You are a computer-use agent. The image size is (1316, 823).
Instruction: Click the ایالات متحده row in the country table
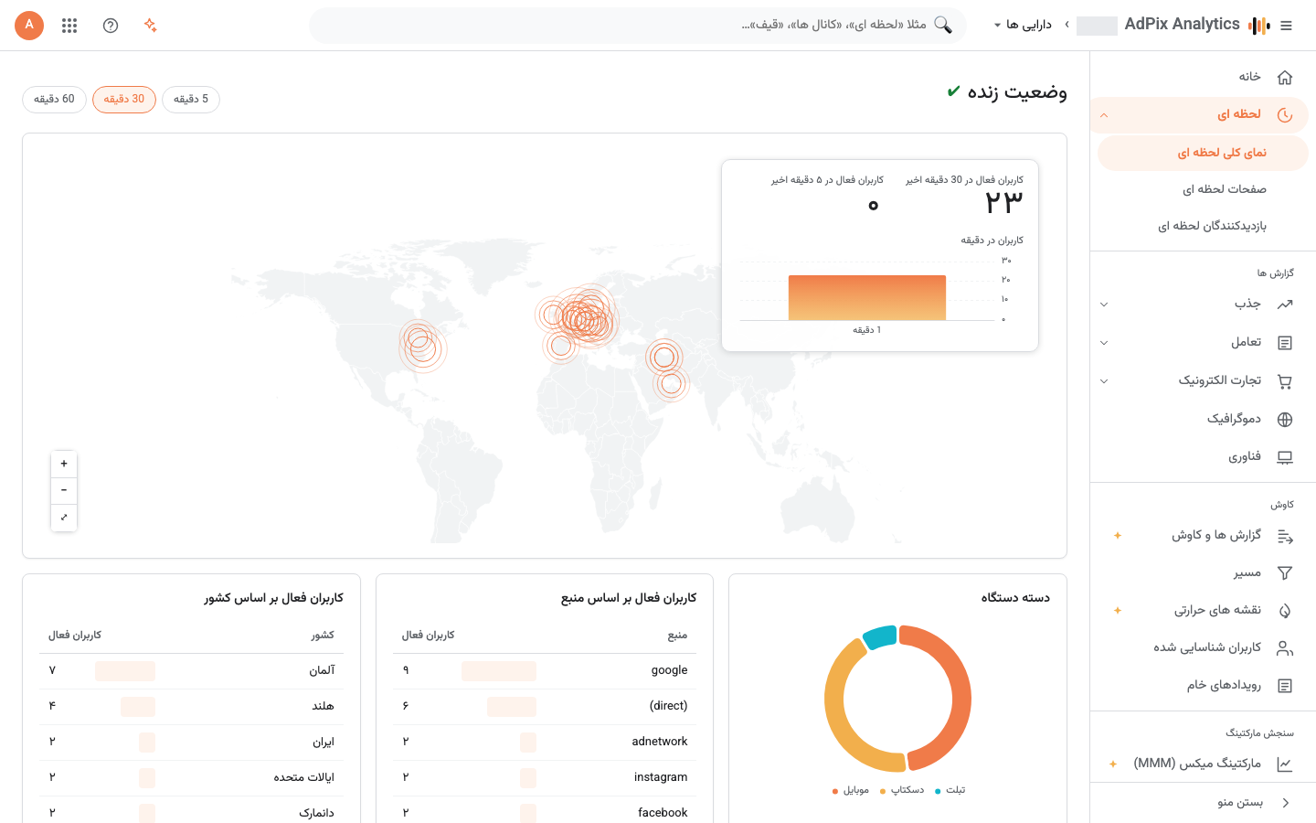coord(191,778)
